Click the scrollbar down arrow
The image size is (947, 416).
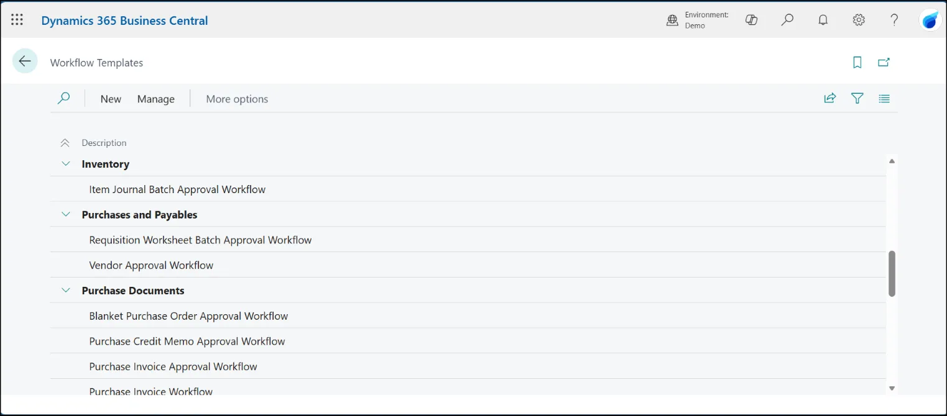click(892, 388)
